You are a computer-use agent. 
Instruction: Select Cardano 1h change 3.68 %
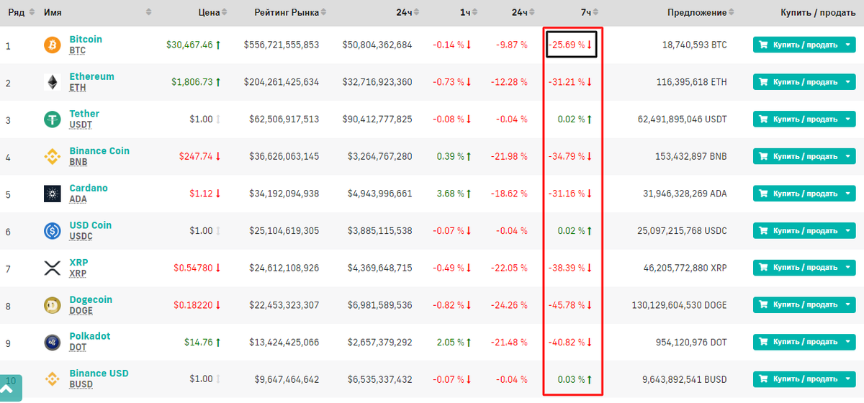pos(451,194)
